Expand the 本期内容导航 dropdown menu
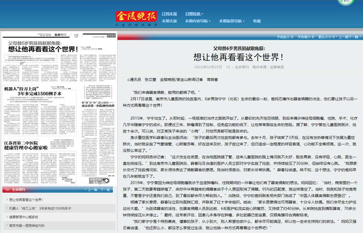 [x=198, y=21]
